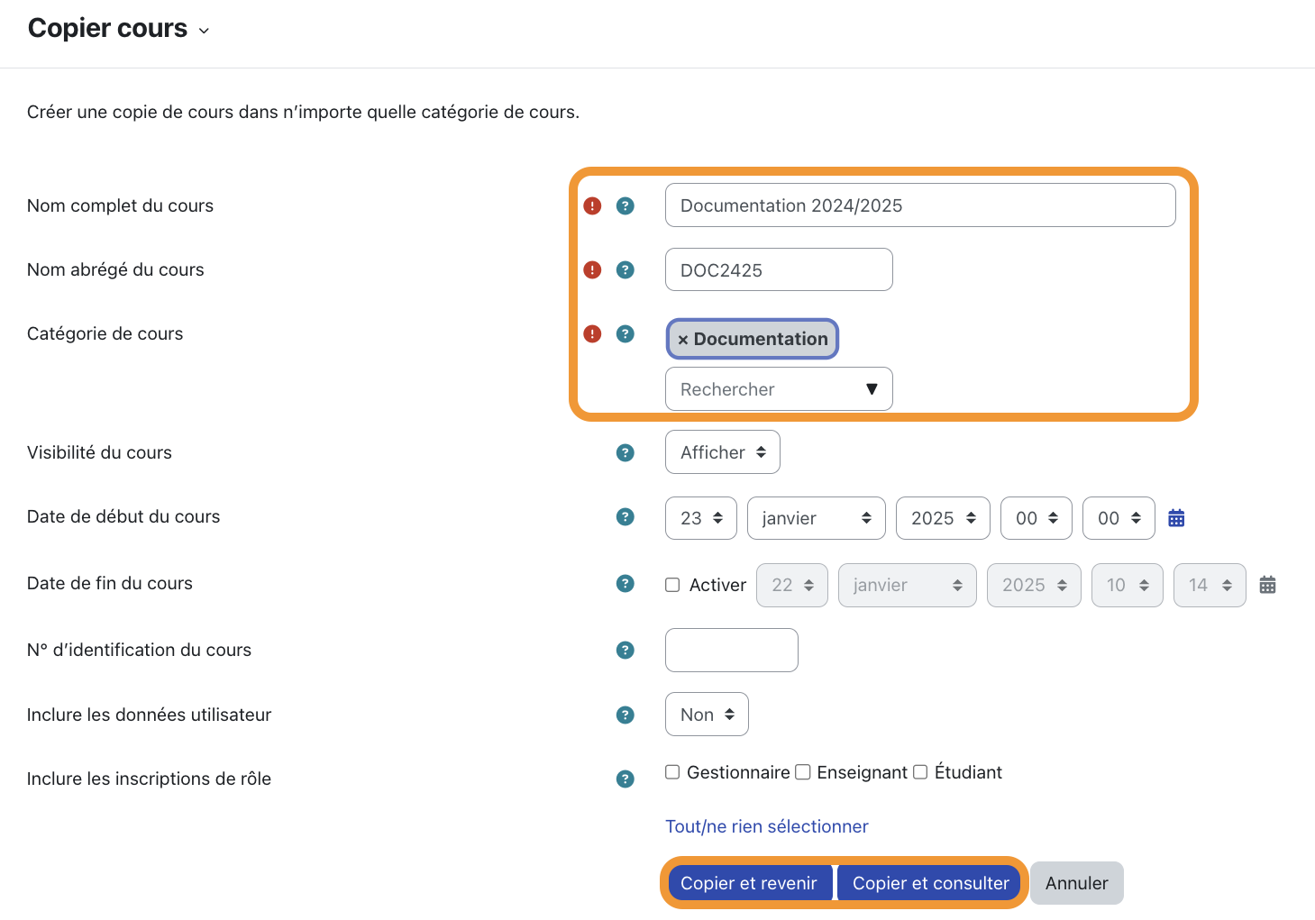
Task: Check the Étudiant role checkbox
Action: 920,772
